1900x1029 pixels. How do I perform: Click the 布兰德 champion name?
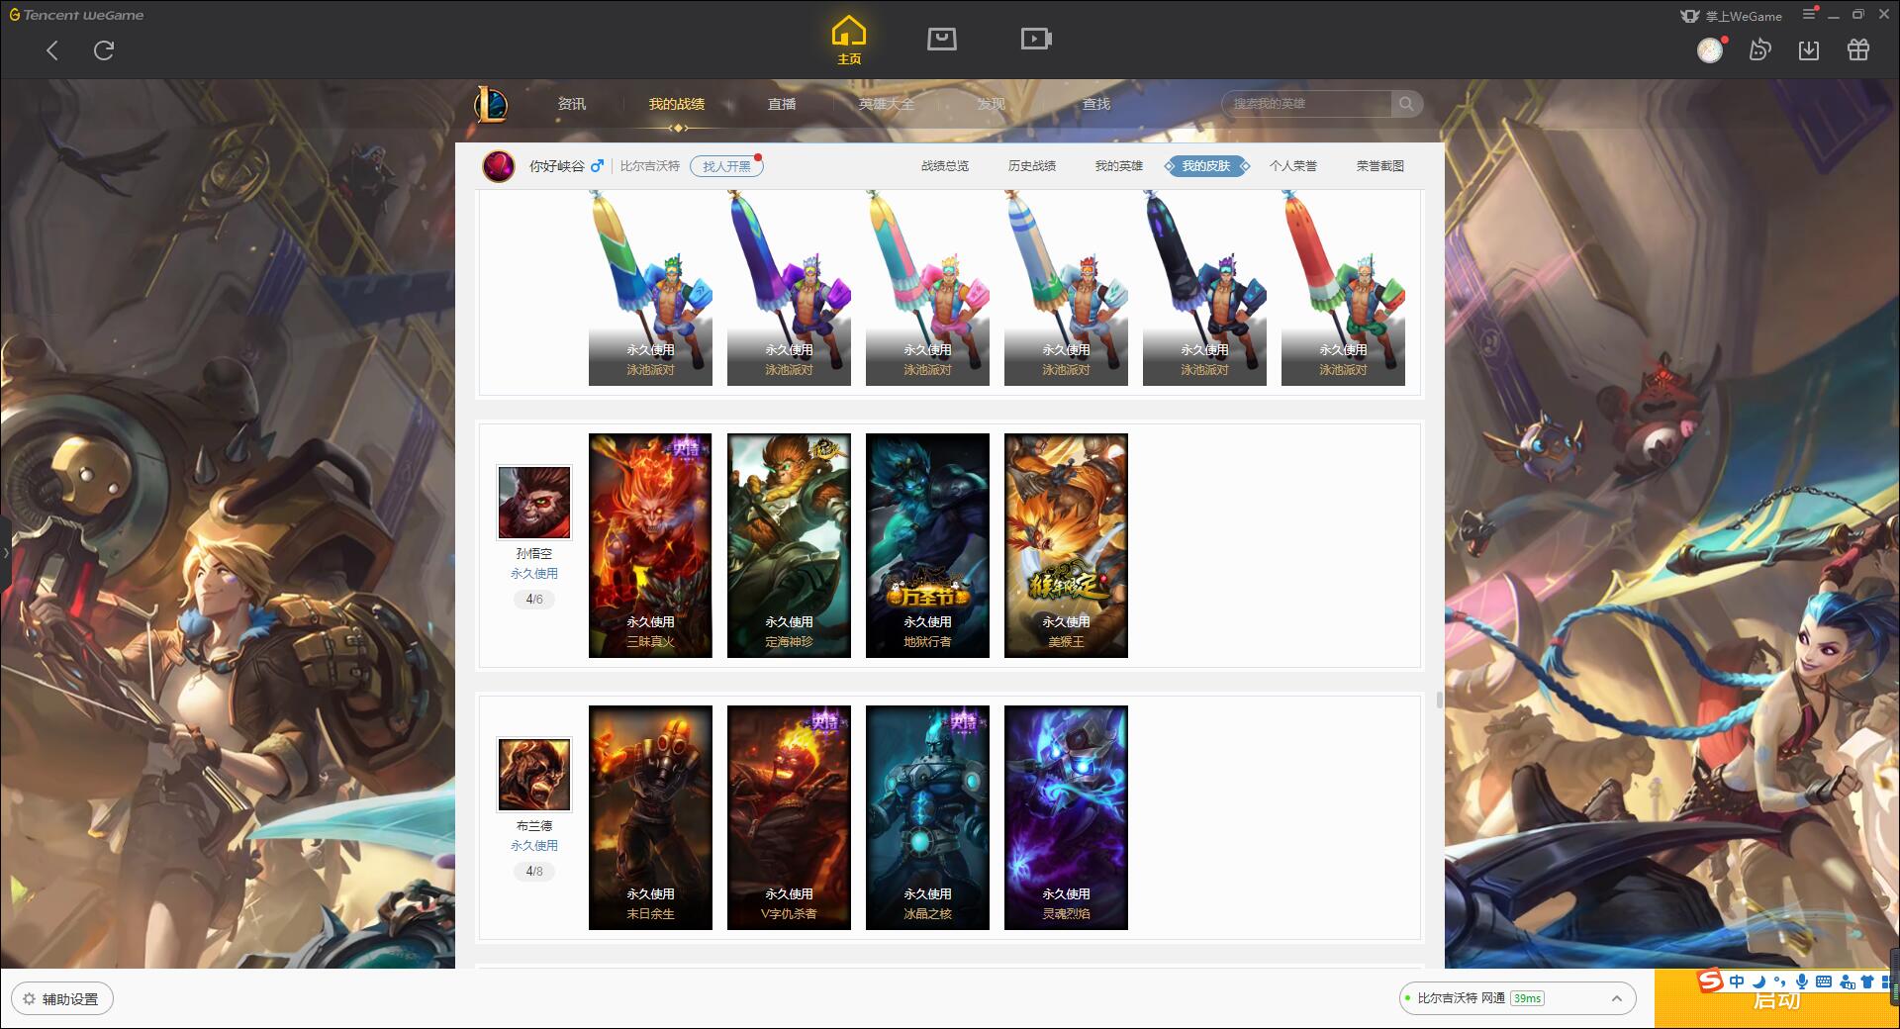[534, 826]
